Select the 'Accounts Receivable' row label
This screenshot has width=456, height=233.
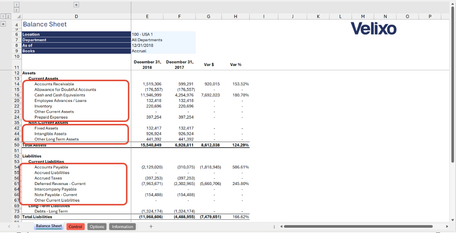point(54,84)
